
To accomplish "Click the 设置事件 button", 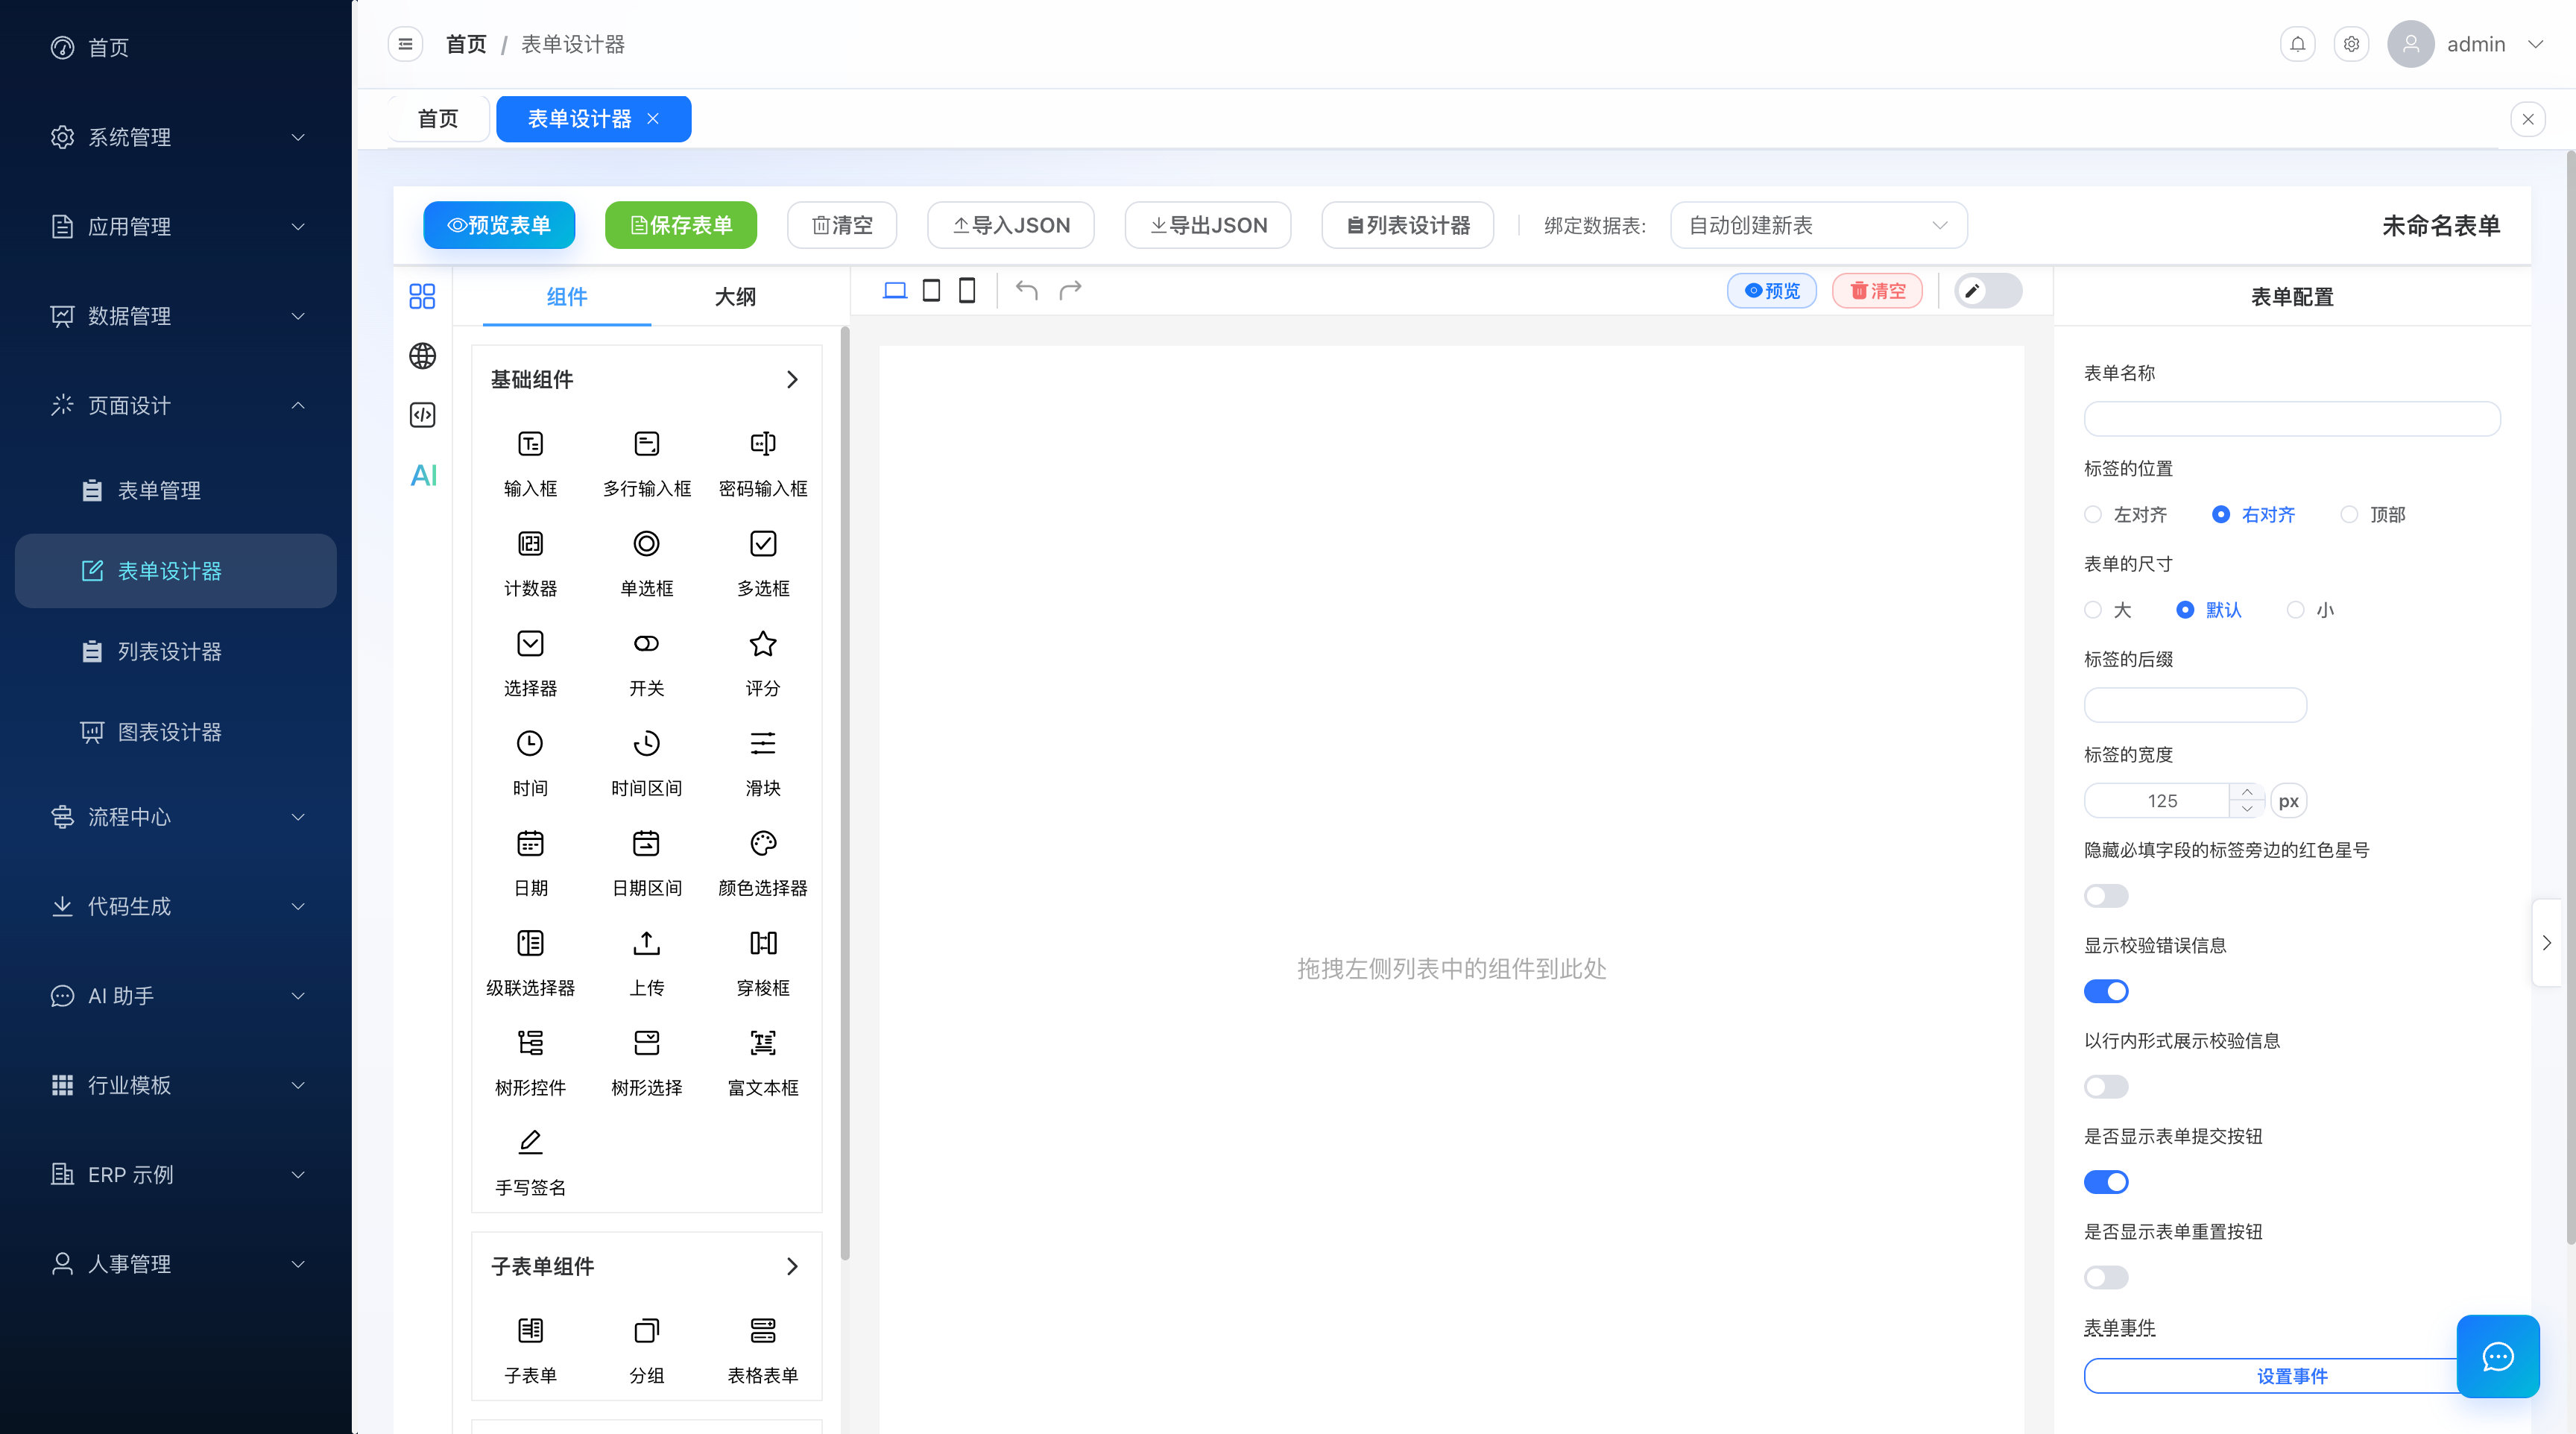I will click(2291, 1376).
